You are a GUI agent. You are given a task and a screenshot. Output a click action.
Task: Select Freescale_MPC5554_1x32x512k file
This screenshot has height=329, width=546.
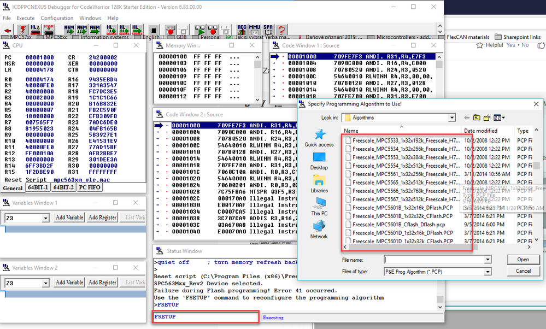pyautogui.click(x=402, y=166)
